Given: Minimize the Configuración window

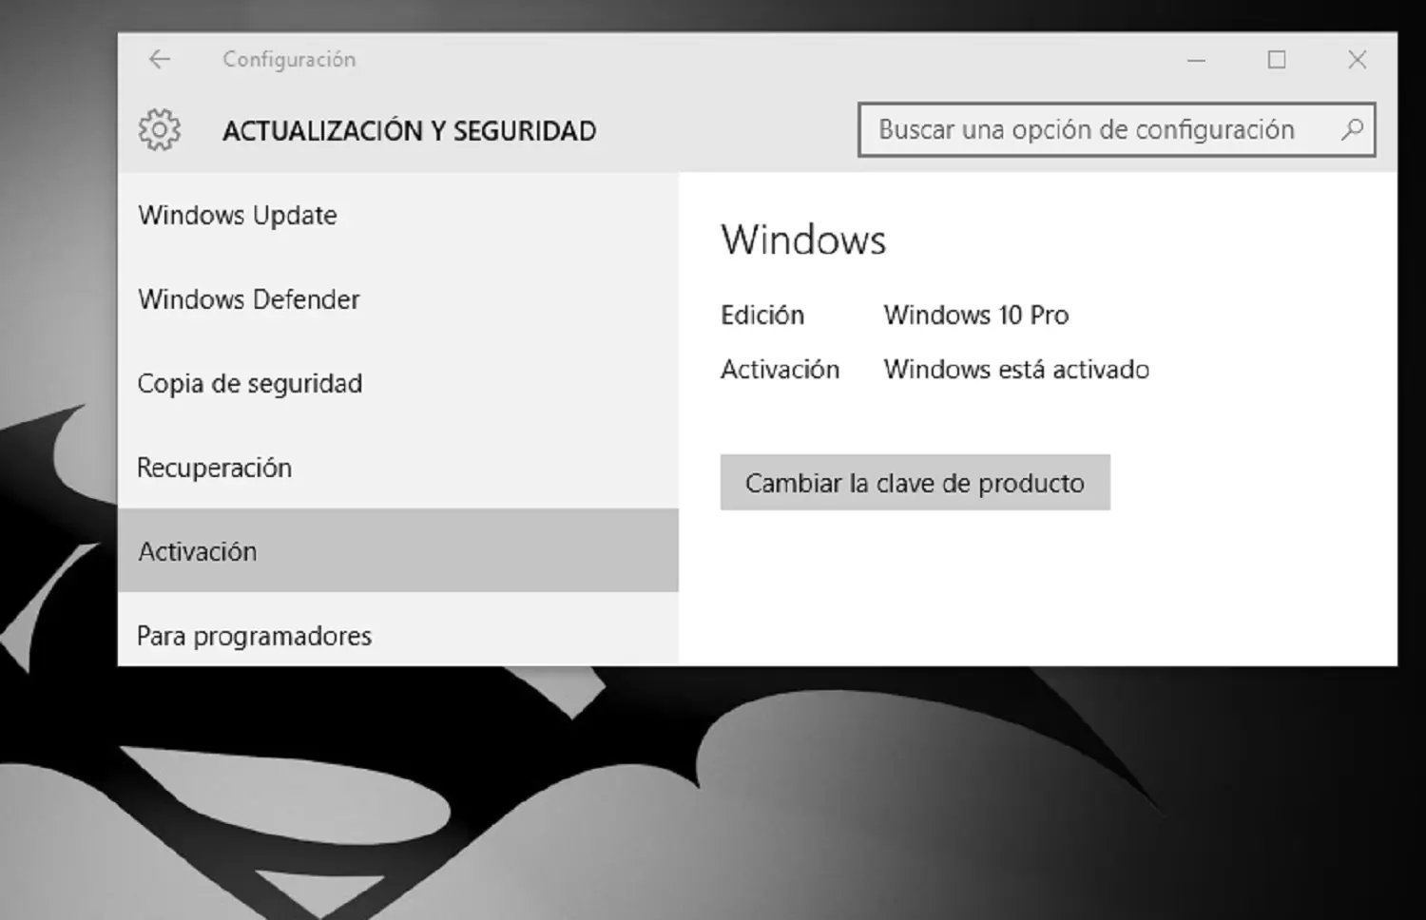Looking at the screenshot, I should (x=1197, y=60).
